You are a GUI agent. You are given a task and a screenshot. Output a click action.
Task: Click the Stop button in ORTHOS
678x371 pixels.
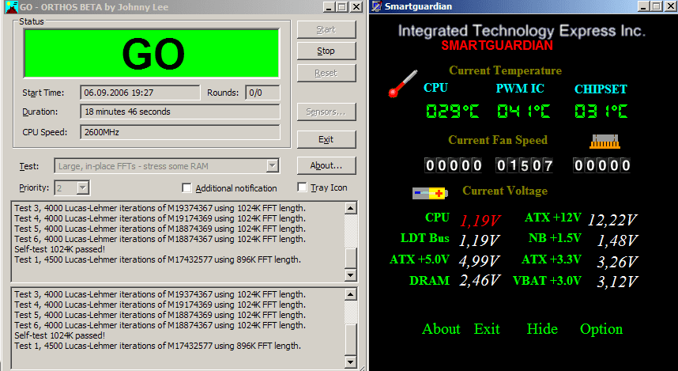click(x=326, y=51)
